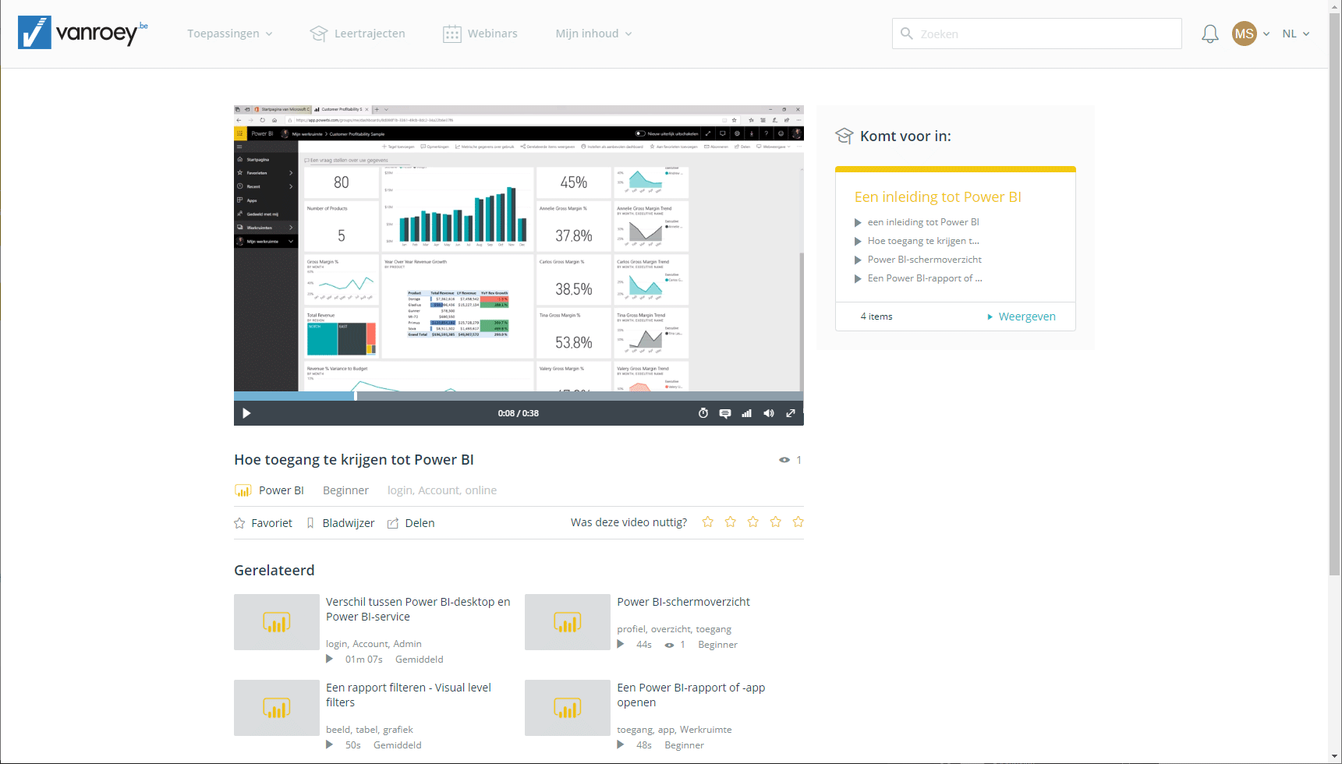Click the Leertrajecten graduation cap icon
Image resolution: width=1342 pixels, height=764 pixels.
click(318, 34)
